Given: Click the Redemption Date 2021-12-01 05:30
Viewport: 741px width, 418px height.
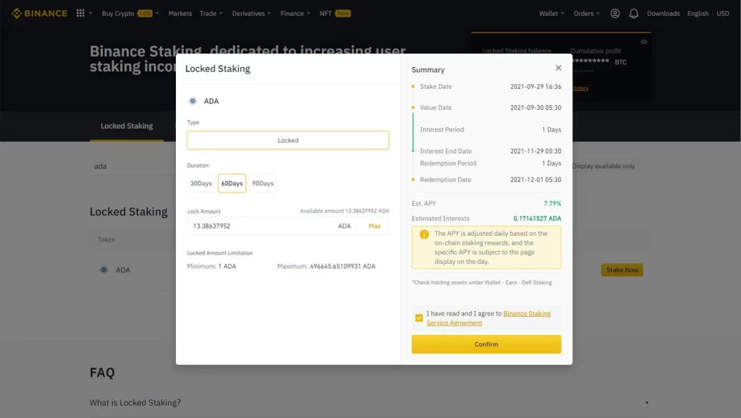Looking at the screenshot, I should tap(535, 179).
